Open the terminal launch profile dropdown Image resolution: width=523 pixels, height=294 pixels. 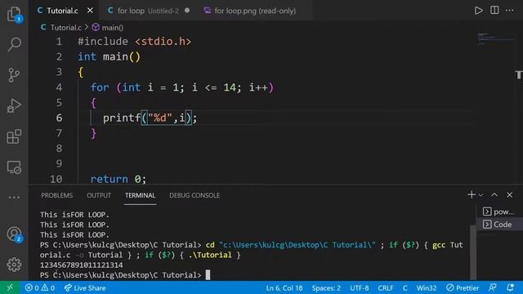481,195
